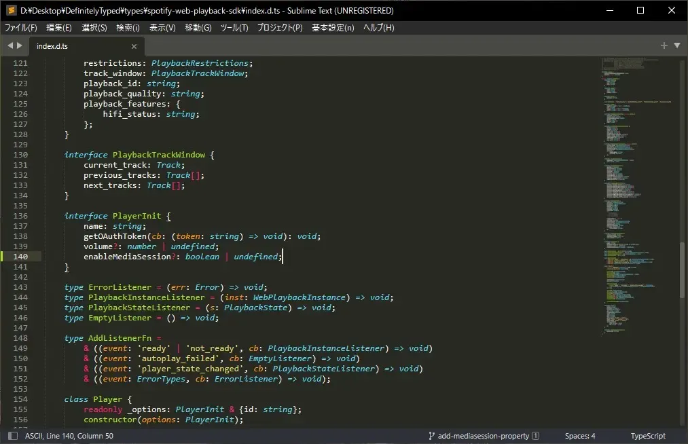Open the Spaces: 4 indentation selector

[x=580, y=436]
